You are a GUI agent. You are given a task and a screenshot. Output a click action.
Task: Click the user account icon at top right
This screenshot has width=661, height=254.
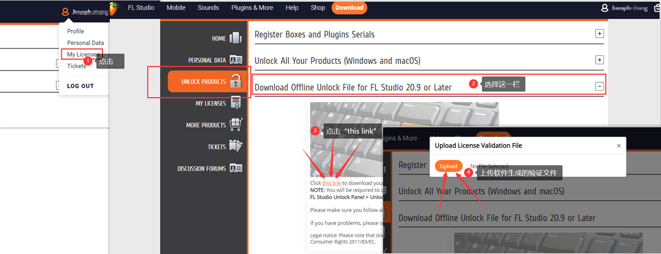click(x=605, y=8)
